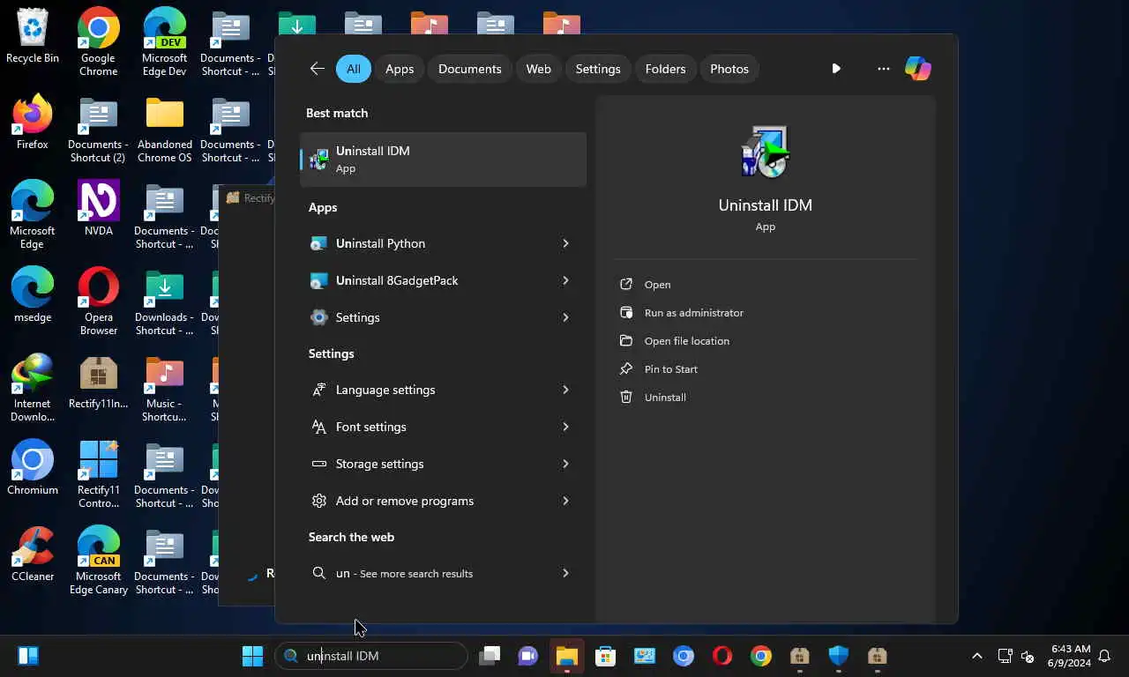This screenshot has height=677, width=1129.
Task: Open search panel more options ellipsis
Action: (883, 69)
